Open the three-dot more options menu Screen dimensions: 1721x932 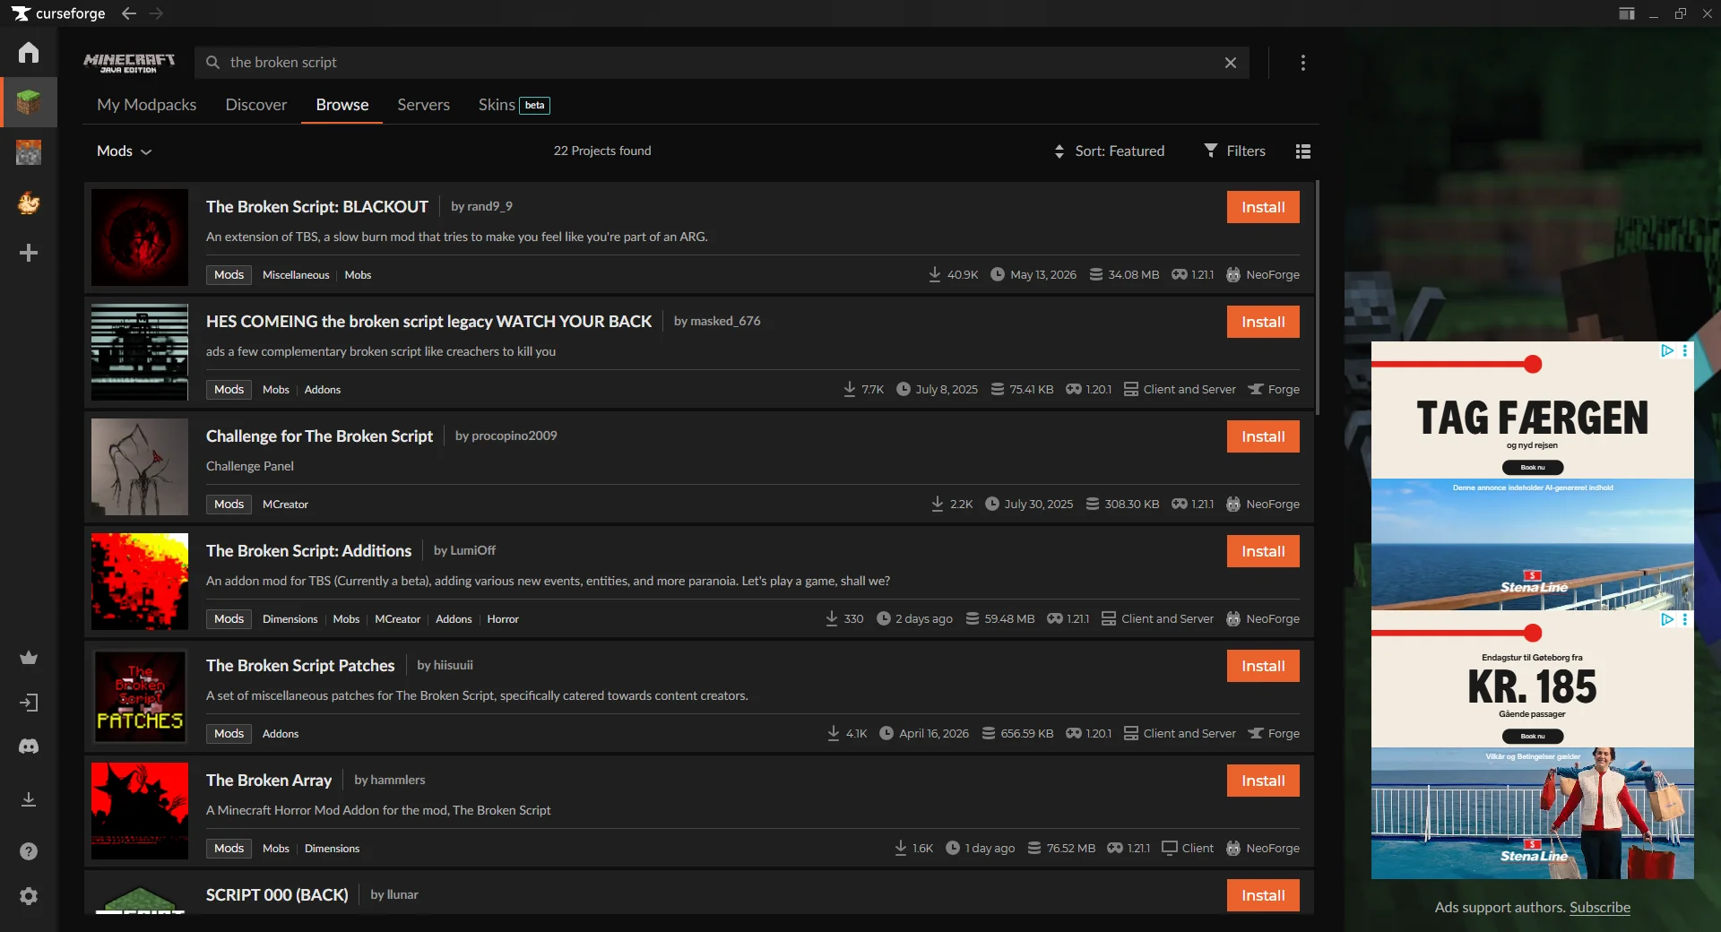click(x=1303, y=63)
